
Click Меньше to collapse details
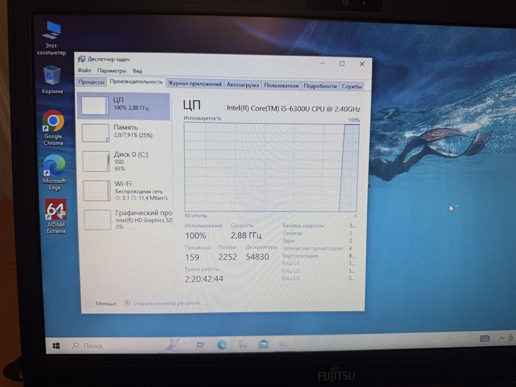[101, 303]
